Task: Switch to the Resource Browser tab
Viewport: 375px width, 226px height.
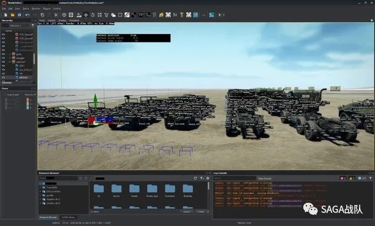Action: click(x=48, y=217)
